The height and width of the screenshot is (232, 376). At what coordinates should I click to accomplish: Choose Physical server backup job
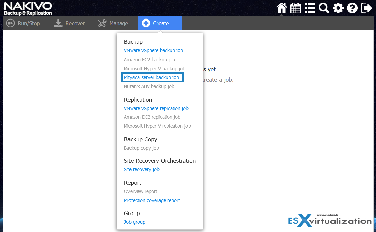pos(151,77)
